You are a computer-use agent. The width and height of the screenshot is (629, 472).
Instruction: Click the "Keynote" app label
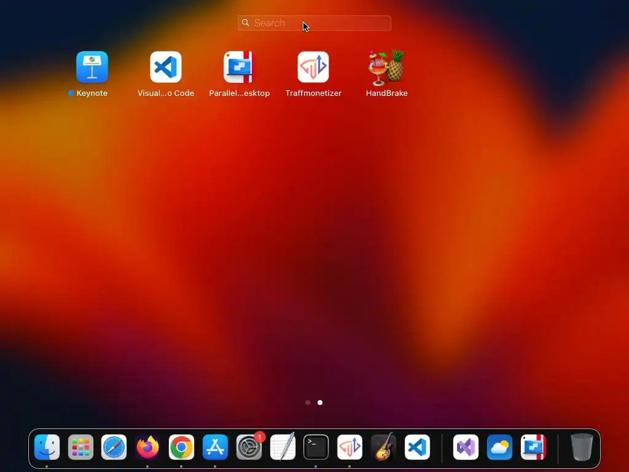coord(92,93)
